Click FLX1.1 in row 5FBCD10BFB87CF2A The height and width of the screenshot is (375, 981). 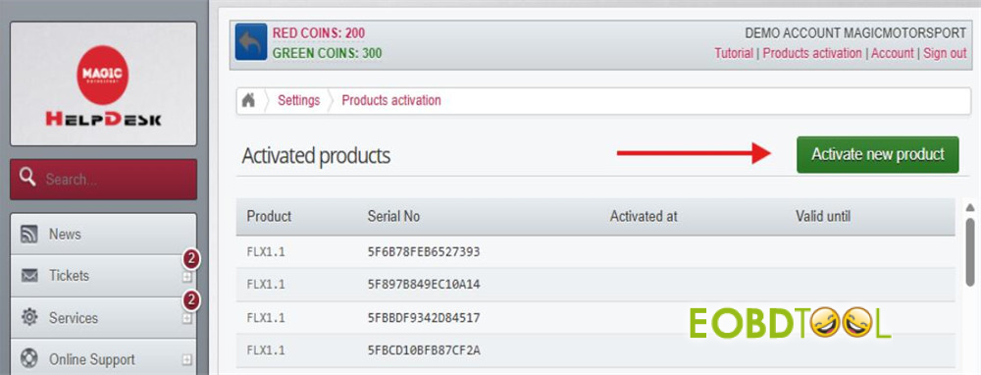click(266, 350)
